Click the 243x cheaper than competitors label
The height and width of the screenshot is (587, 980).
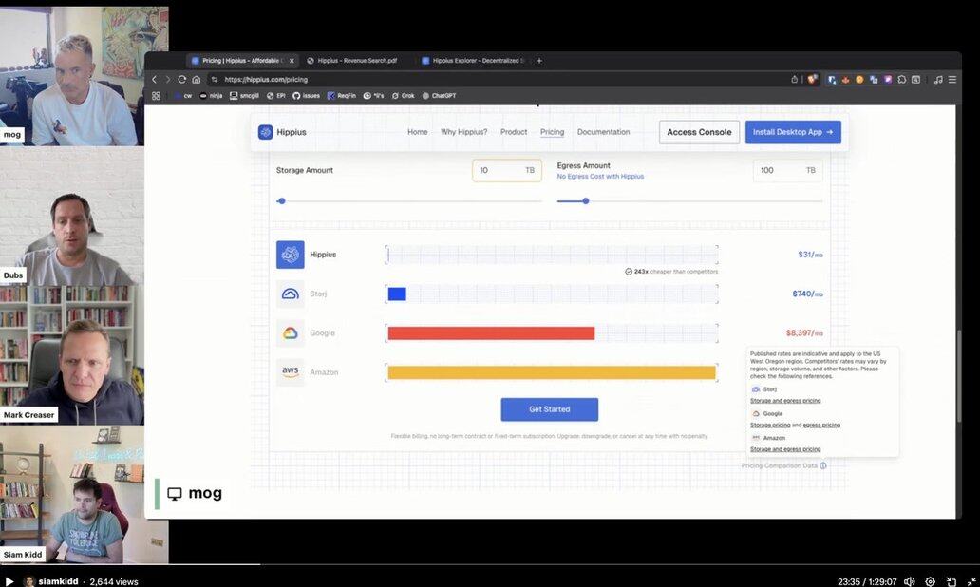[671, 272]
